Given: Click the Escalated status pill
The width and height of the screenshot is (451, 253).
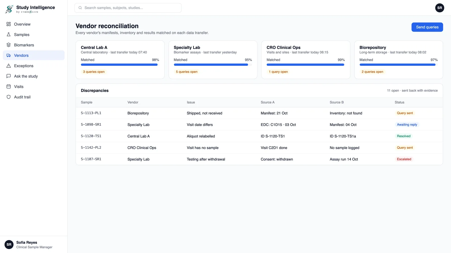Looking at the screenshot, I should [404, 159].
